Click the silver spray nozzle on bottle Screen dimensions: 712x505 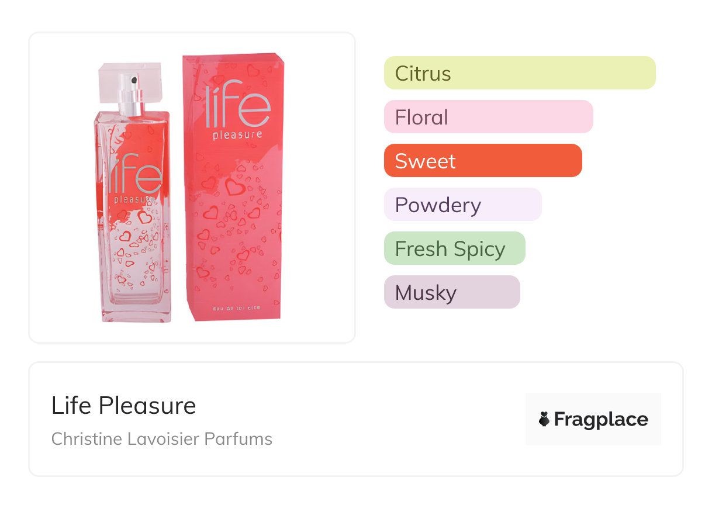132,99
